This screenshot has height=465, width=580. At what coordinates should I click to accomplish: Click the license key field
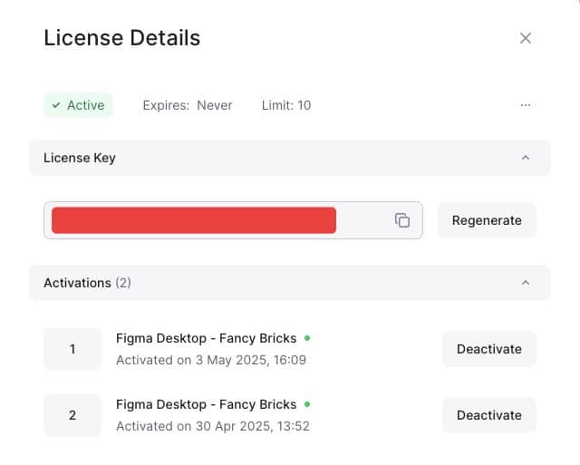[233, 220]
